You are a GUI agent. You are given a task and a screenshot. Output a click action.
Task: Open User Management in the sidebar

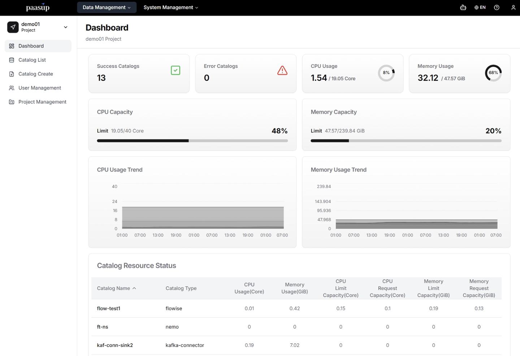coord(38,88)
